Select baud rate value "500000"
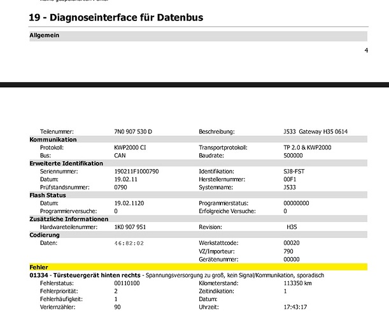Screen dimensions: 389x319 (x=293, y=156)
